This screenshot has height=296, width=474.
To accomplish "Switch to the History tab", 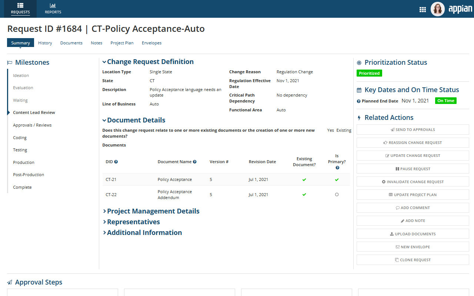I will pyautogui.click(x=45, y=43).
